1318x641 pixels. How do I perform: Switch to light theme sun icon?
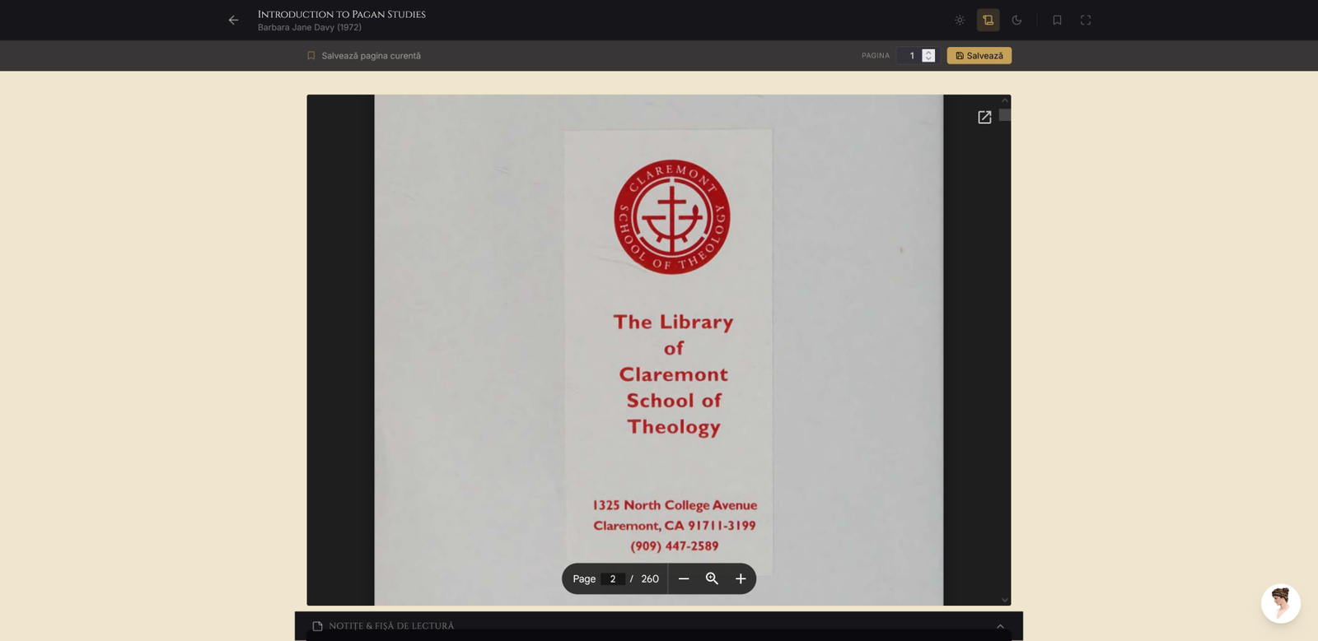coord(960,21)
